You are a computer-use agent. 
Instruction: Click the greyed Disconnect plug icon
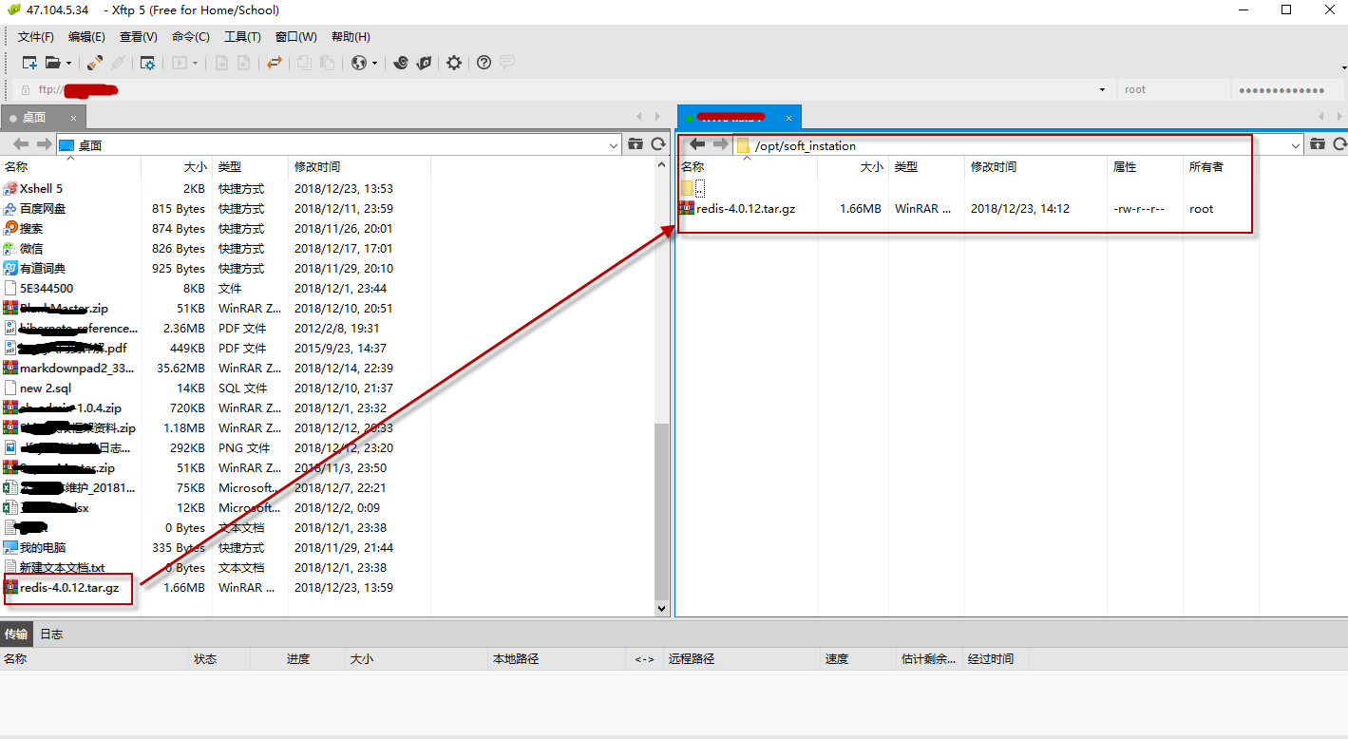point(118,63)
